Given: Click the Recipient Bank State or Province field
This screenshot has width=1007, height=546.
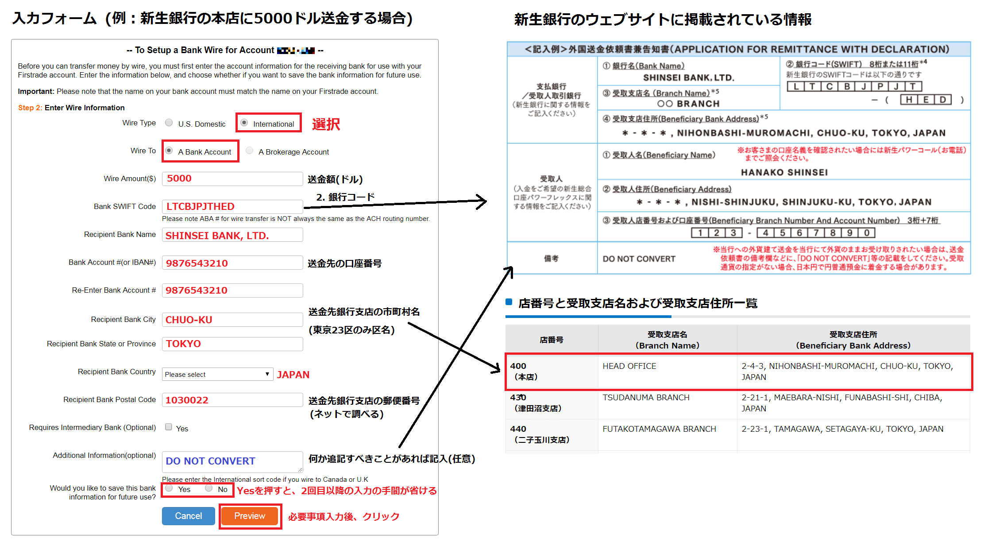Looking at the screenshot, I should click(232, 344).
